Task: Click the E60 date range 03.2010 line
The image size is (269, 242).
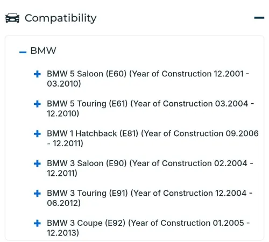Action: 64,84
